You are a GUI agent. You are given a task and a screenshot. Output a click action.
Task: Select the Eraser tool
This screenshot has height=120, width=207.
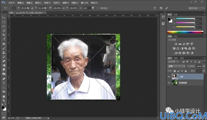tap(4, 61)
